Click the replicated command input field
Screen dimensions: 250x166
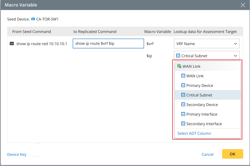tap(108, 44)
